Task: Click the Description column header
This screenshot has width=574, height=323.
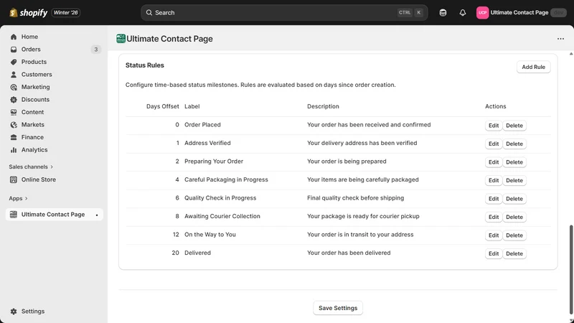Action: coord(323,106)
